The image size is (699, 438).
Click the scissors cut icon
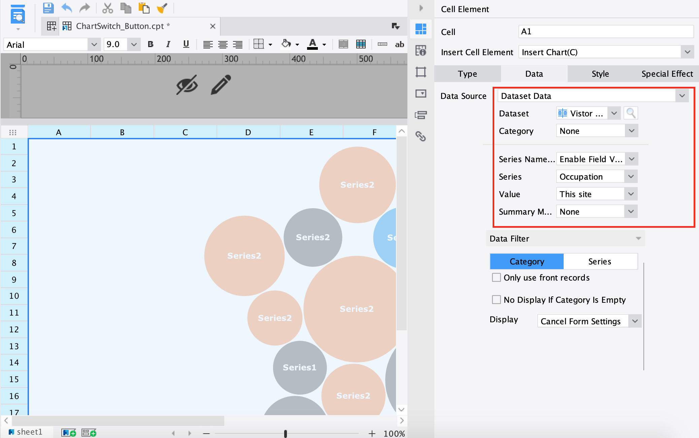(x=108, y=8)
